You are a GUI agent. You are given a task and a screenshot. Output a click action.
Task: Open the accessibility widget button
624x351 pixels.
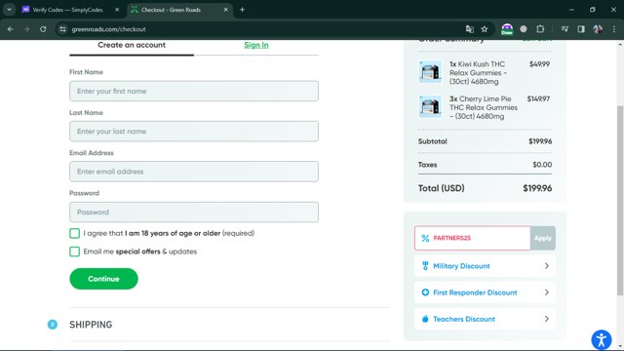click(602, 340)
